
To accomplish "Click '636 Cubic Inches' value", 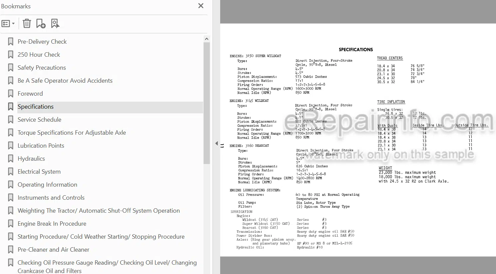I will [312, 166].
